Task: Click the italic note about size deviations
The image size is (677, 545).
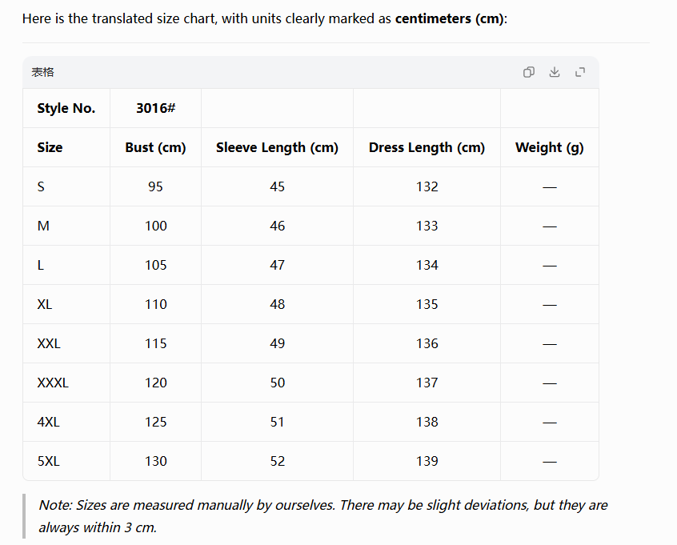Action: click(x=323, y=516)
